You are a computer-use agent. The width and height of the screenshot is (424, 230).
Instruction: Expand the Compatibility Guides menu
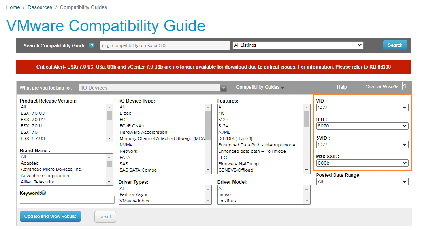point(259,87)
